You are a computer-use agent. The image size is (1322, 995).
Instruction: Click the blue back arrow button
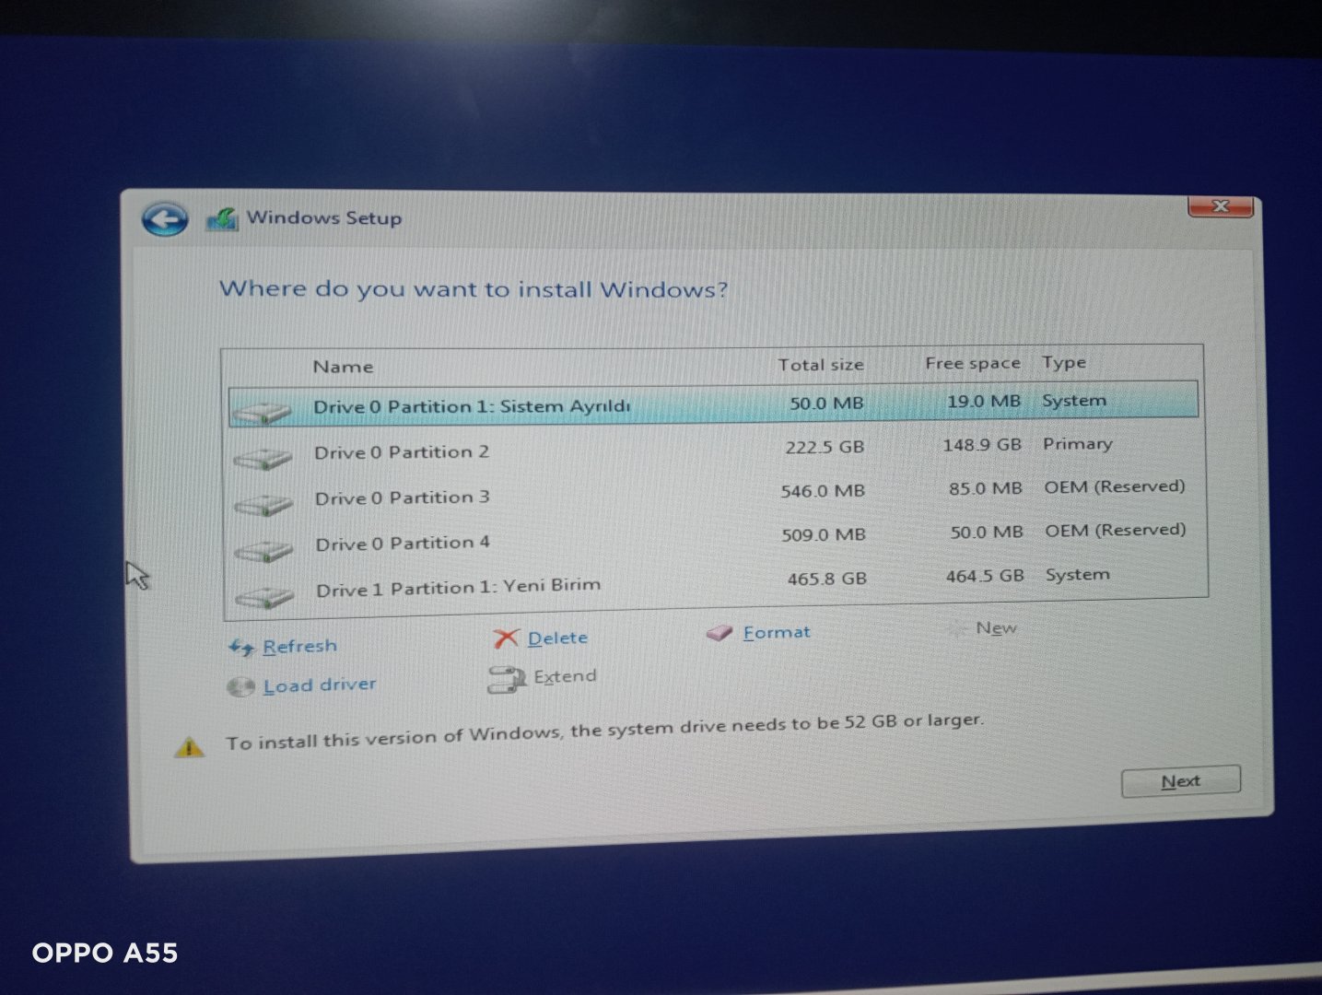[165, 219]
